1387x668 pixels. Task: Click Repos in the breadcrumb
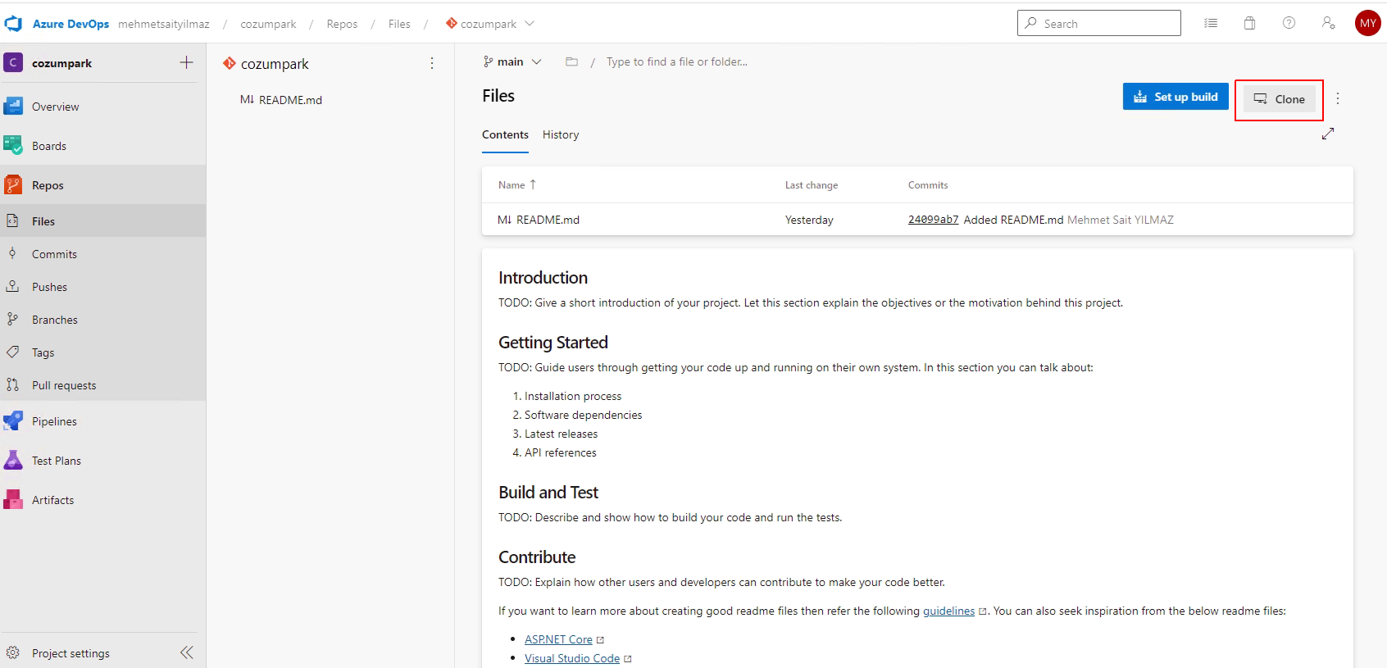coord(342,24)
